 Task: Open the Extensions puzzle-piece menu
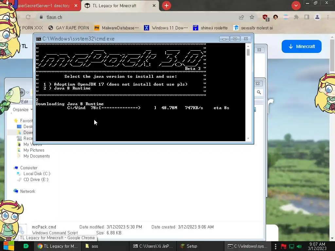coord(296,17)
